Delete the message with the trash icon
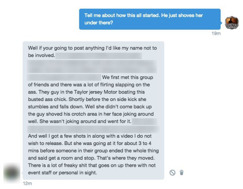 pyautogui.click(x=182, y=172)
